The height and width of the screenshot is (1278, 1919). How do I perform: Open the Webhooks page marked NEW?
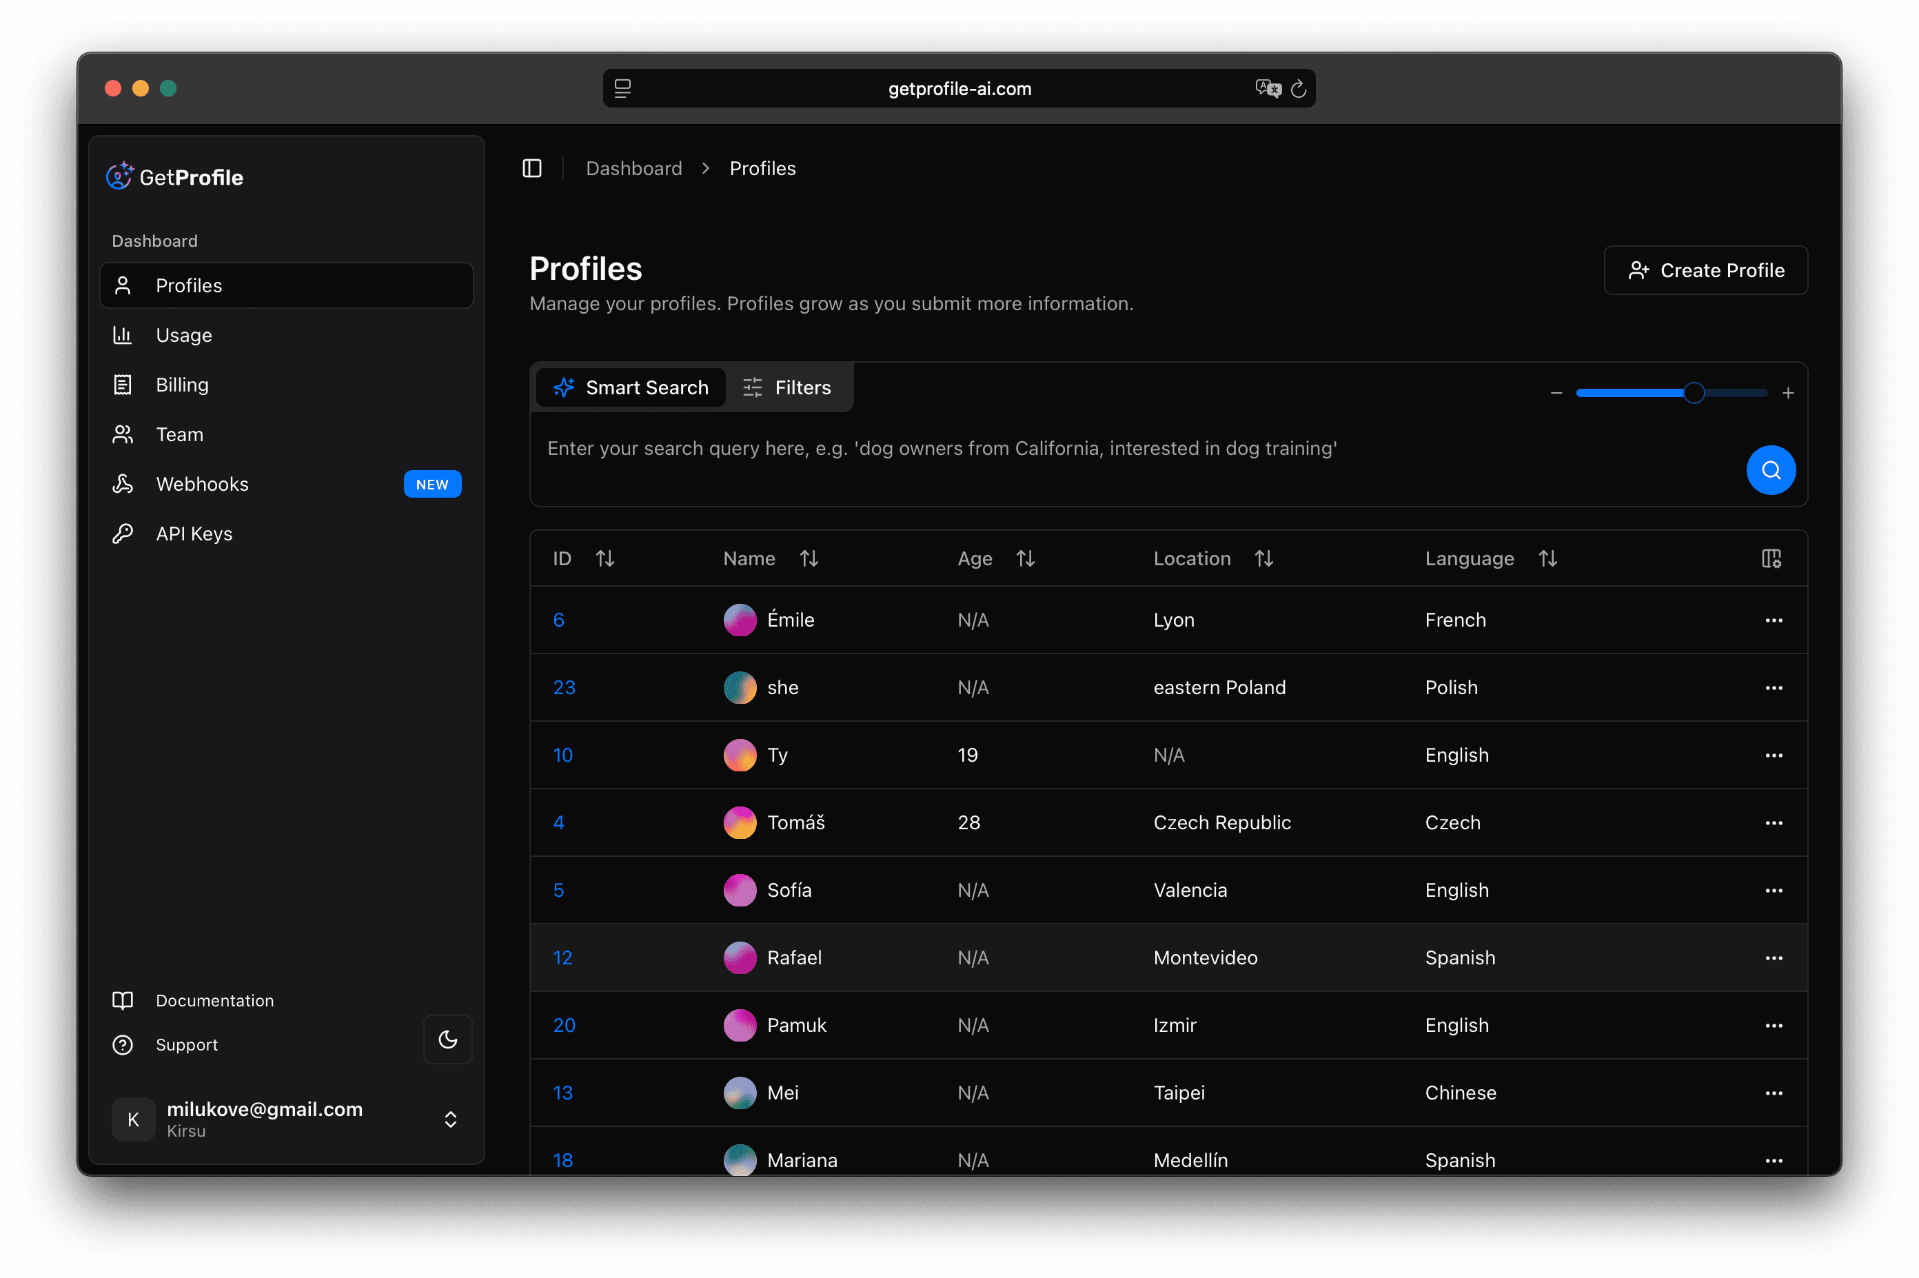tap(202, 483)
